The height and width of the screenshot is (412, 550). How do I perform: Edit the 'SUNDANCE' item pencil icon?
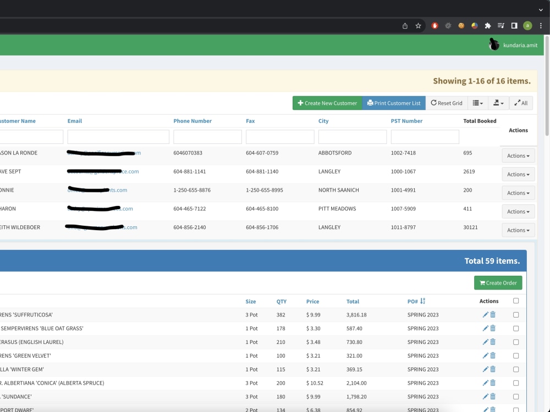point(486,397)
